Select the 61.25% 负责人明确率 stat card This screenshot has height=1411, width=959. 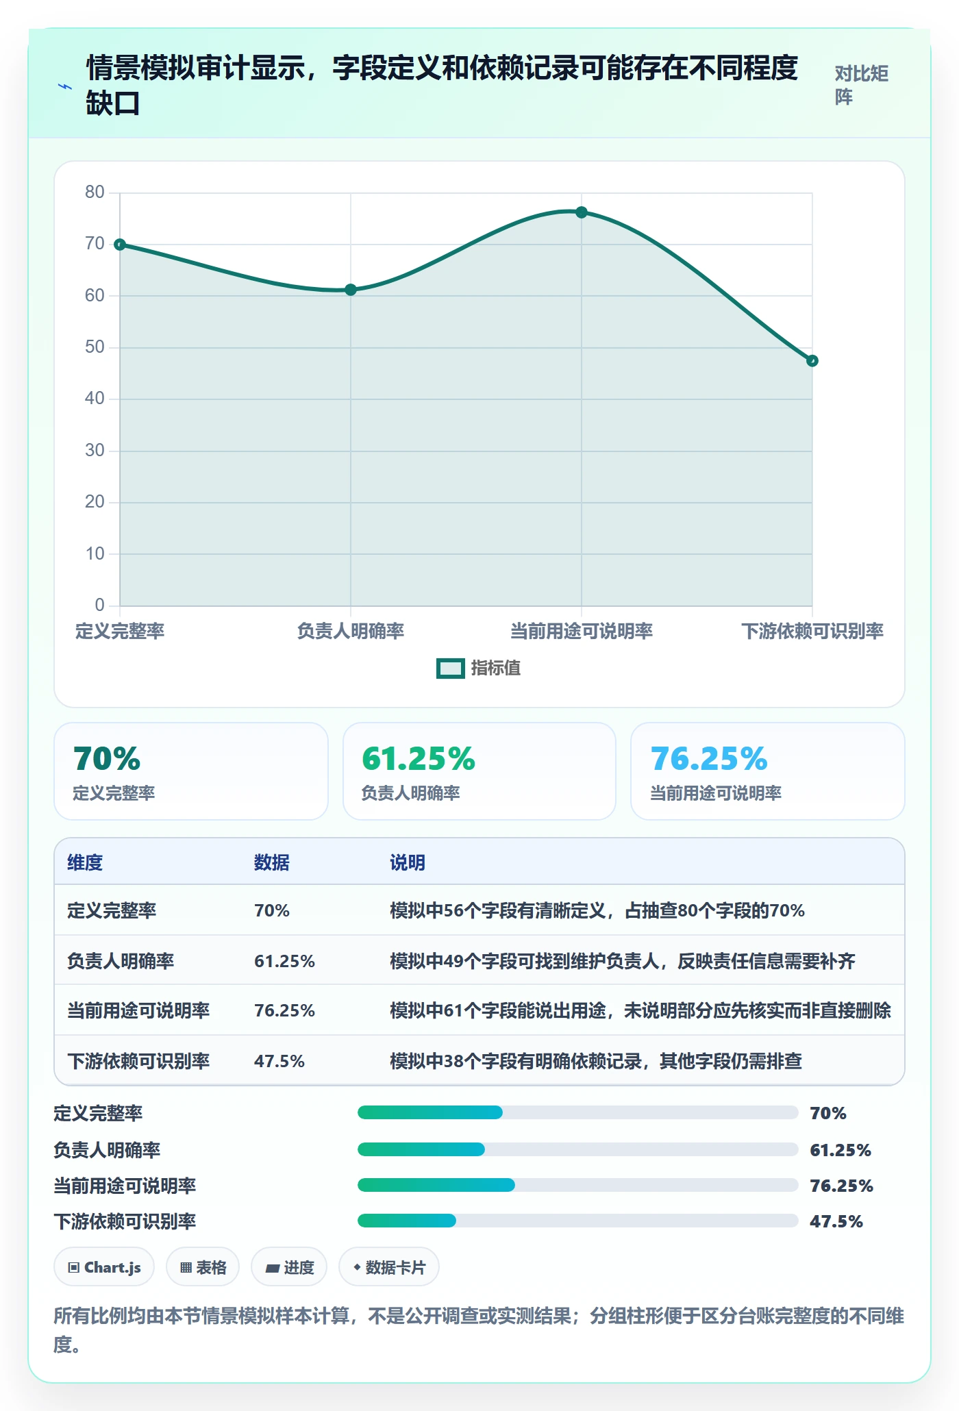pyautogui.click(x=480, y=771)
